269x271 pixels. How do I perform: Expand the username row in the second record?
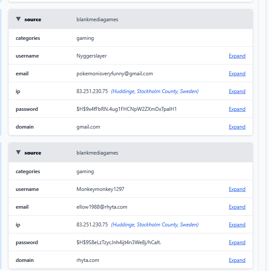(237, 189)
